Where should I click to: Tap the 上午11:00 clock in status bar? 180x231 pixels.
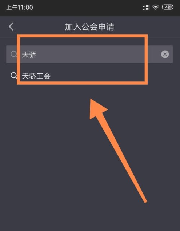(20, 8)
